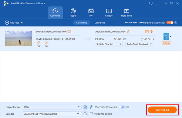Click the Edit star-wand icon

(x=39, y=43)
